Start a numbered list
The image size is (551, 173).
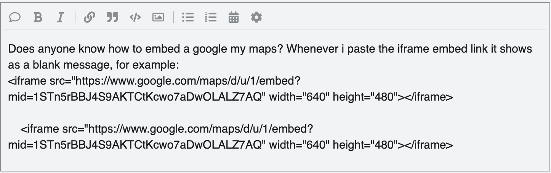click(x=210, y=18)
